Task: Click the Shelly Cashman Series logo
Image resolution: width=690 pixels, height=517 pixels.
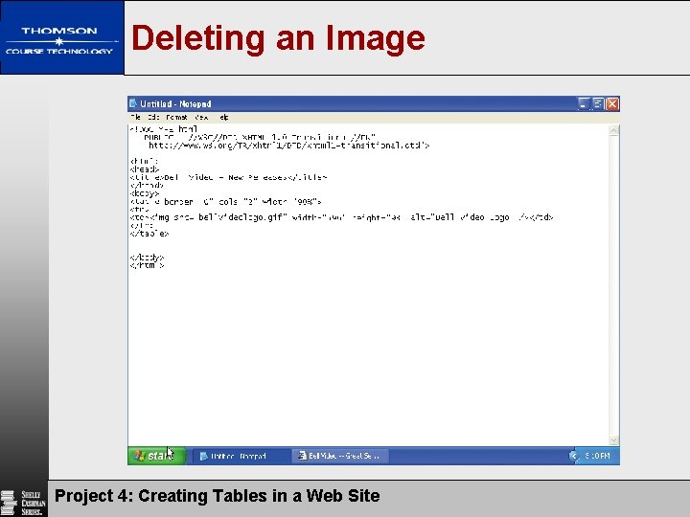Action: pyautogui.click(x=24, y=503)
